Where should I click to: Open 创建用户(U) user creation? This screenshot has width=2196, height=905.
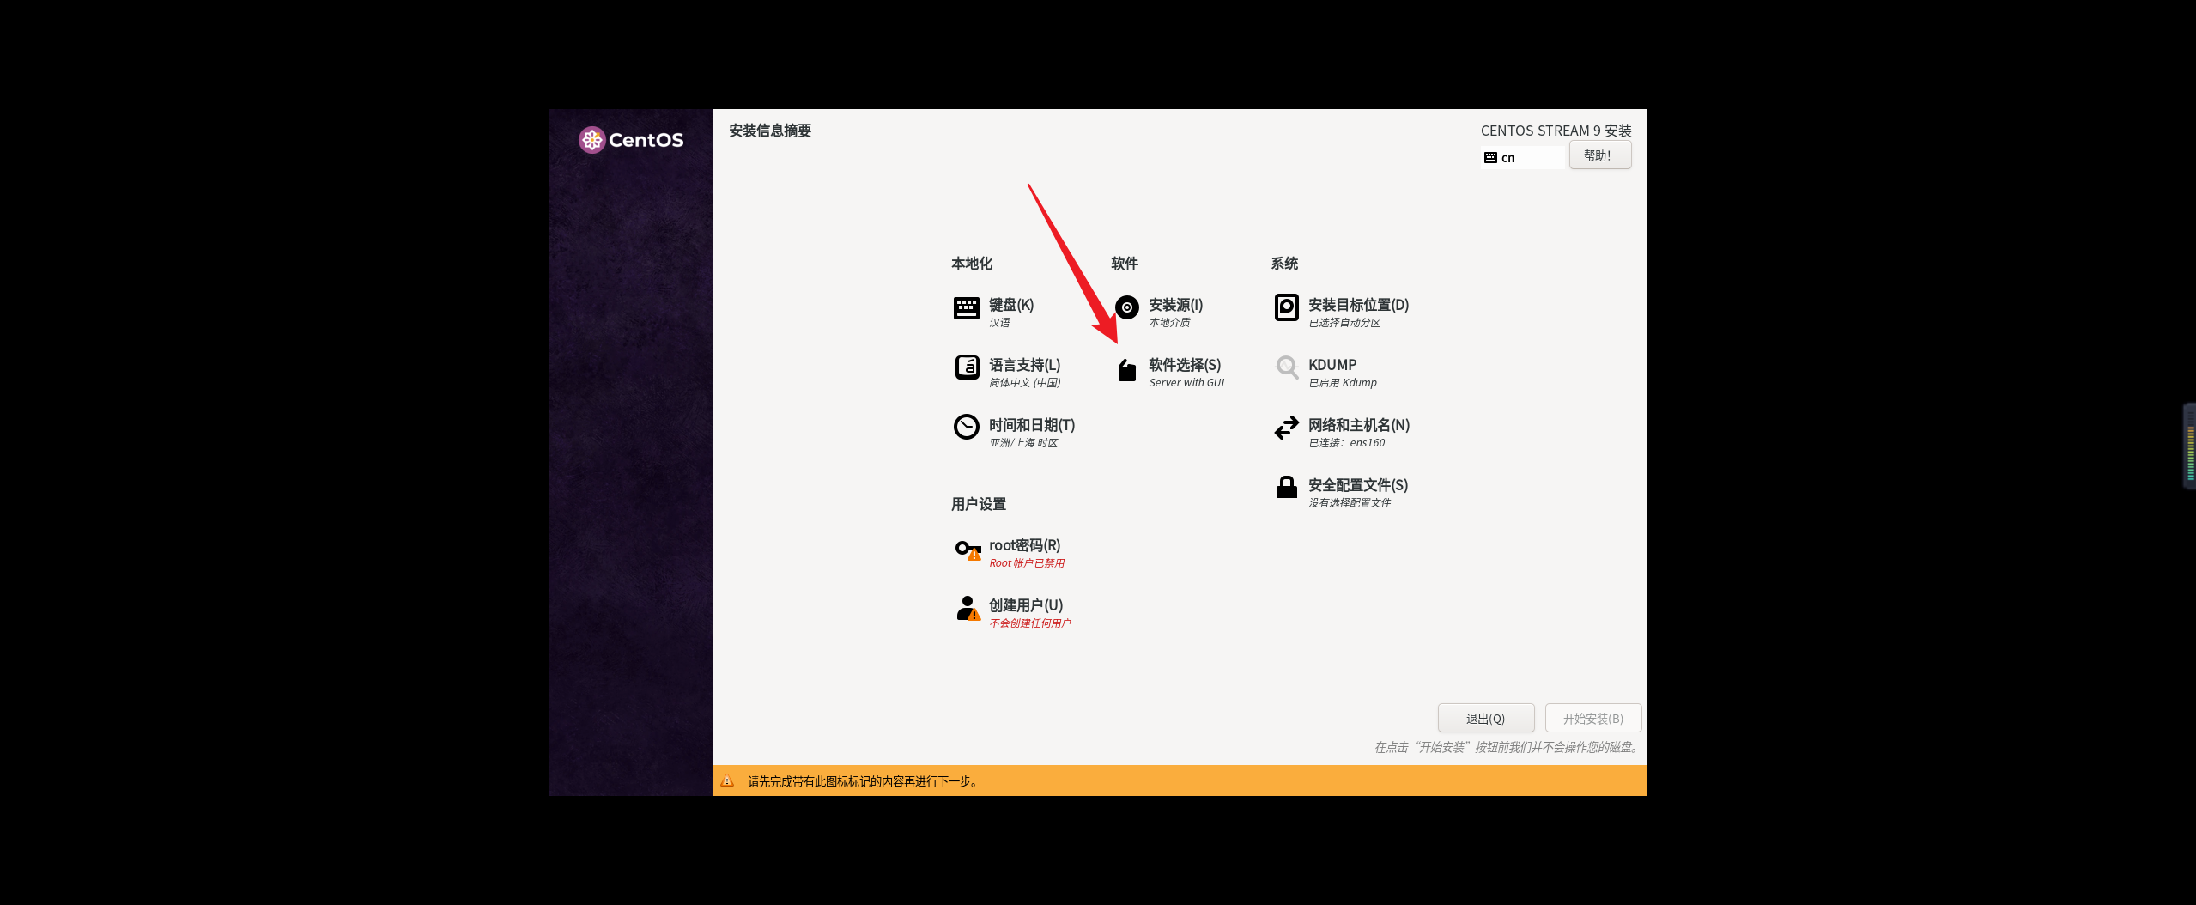pyautogui.click(x=1026, y=605)
